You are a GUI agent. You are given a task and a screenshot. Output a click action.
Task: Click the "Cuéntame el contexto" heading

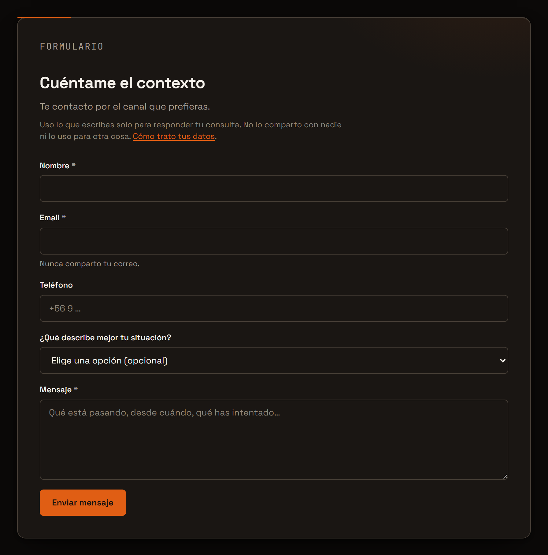click(x=122, y=83)
